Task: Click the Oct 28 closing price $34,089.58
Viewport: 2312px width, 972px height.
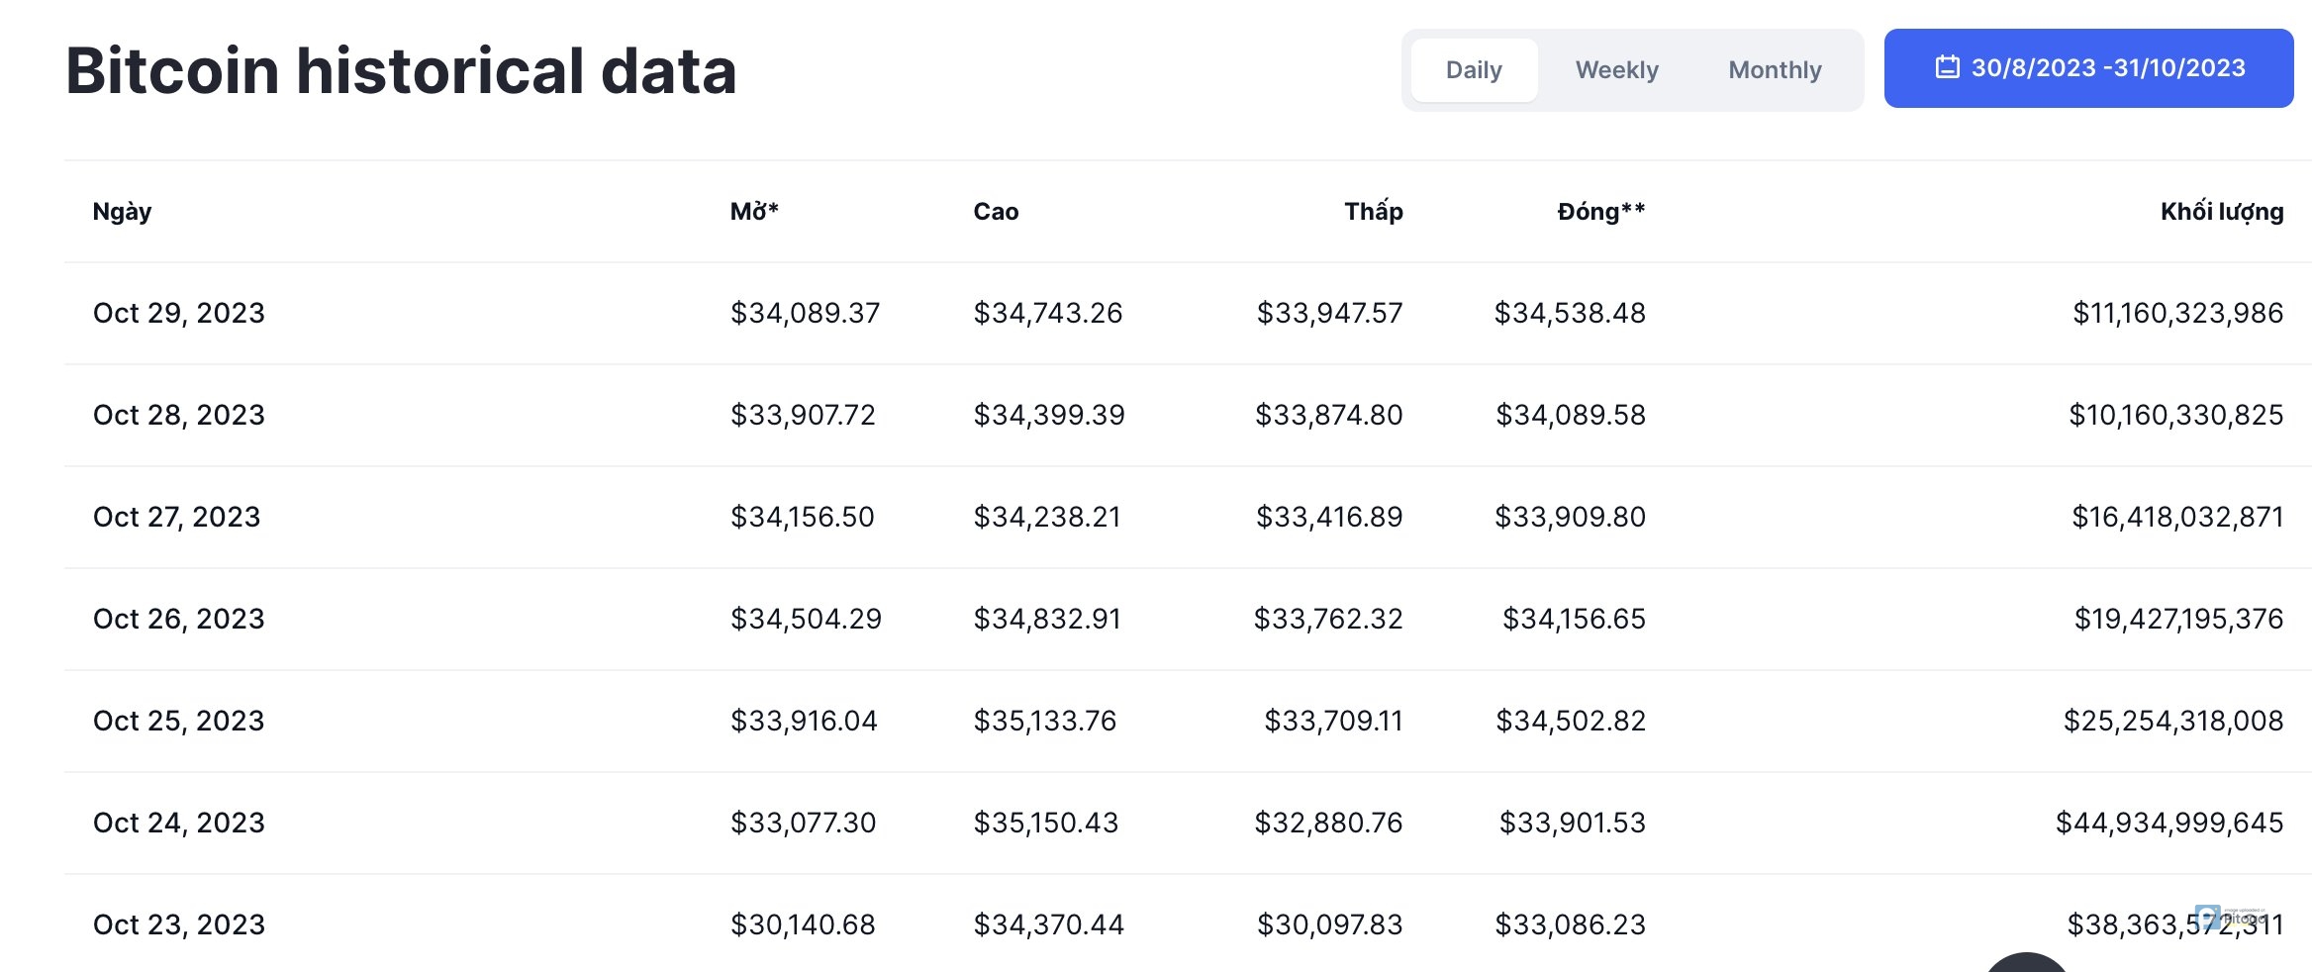Action: [x=1570, y=416]
